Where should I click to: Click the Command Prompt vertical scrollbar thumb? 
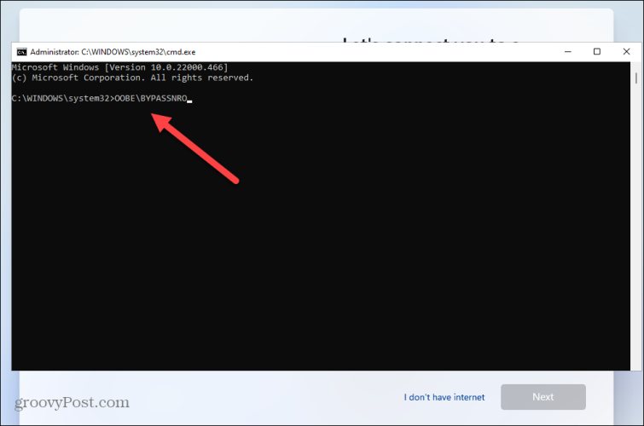635,78
